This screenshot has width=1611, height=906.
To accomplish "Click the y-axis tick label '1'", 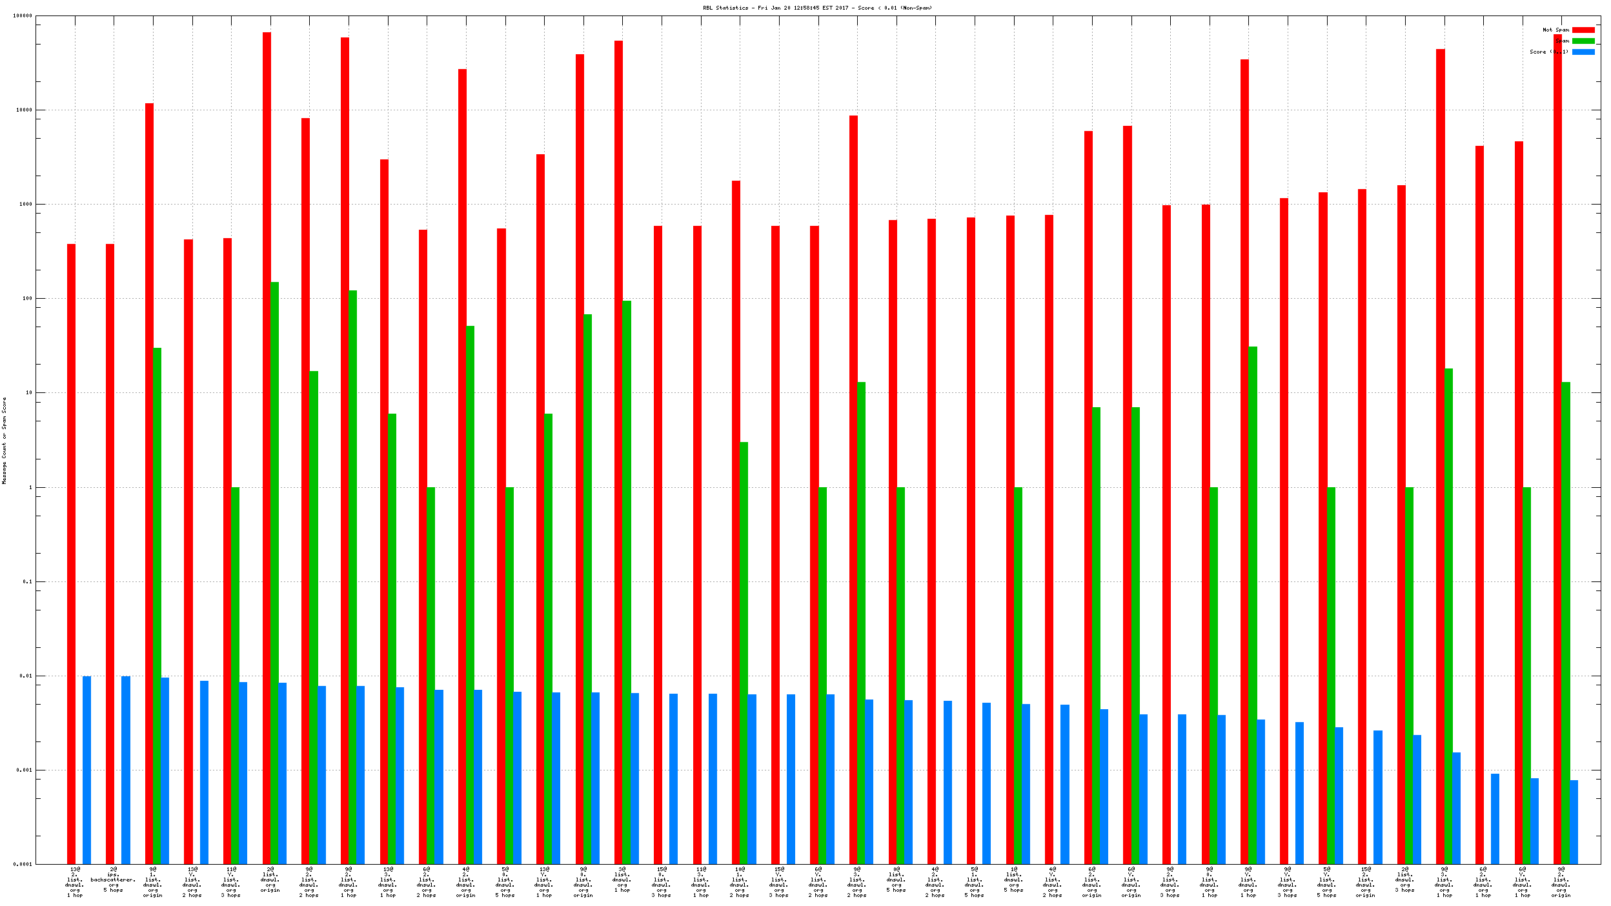I will click(x=30, y=487).
